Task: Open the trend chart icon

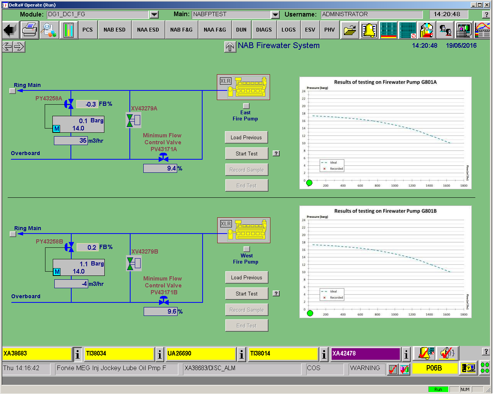Action: tap(483, 30)
